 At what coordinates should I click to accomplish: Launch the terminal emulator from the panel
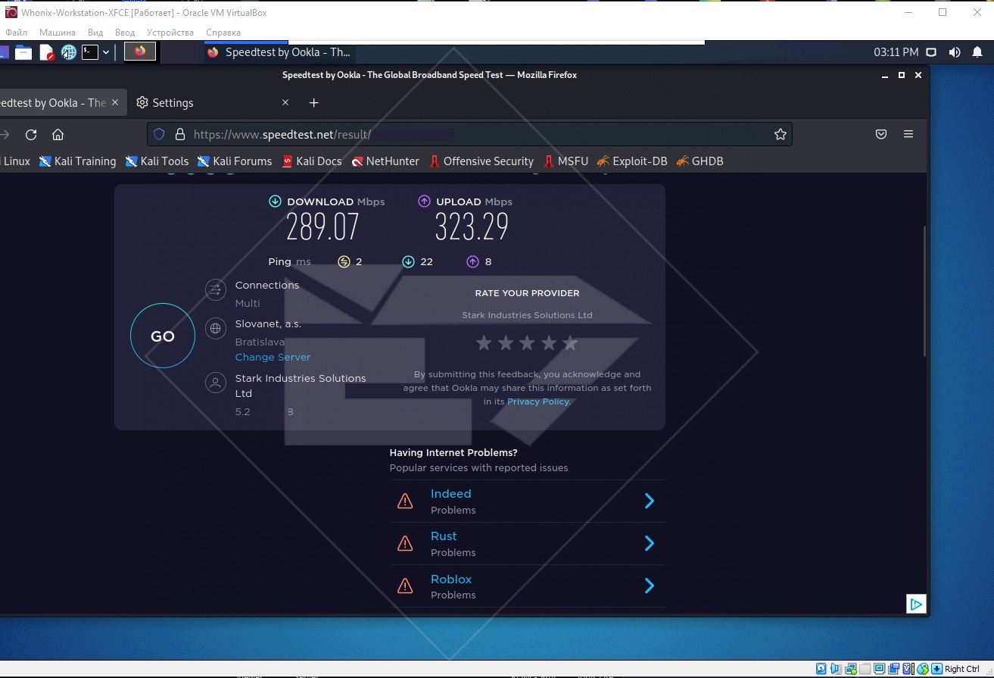point(90,52)
